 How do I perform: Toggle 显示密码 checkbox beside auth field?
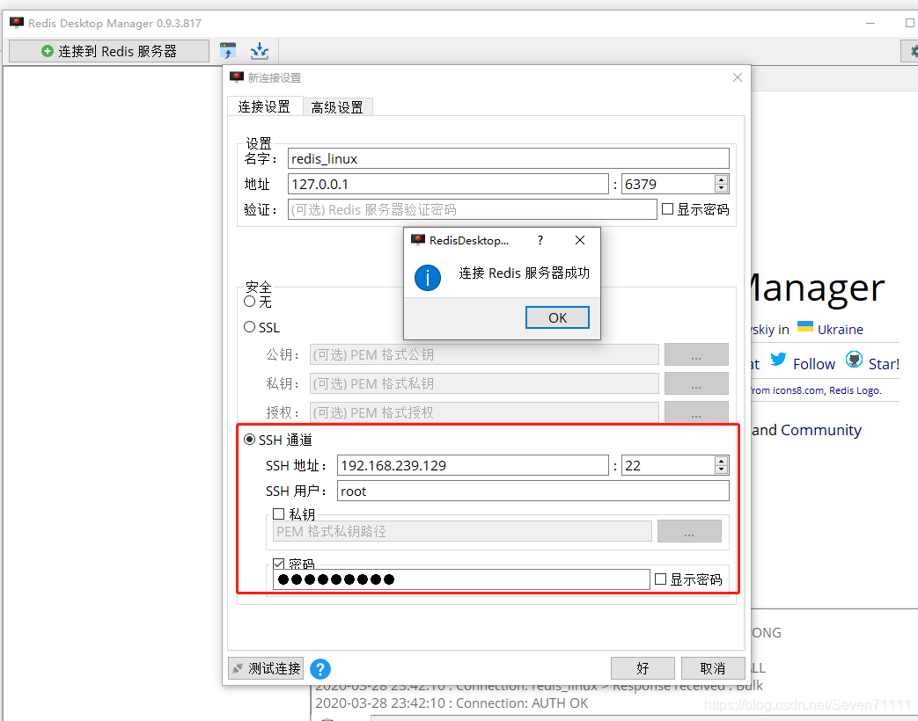(667, 208)
